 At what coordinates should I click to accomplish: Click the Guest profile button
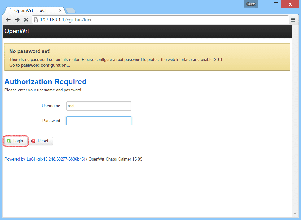251,4
